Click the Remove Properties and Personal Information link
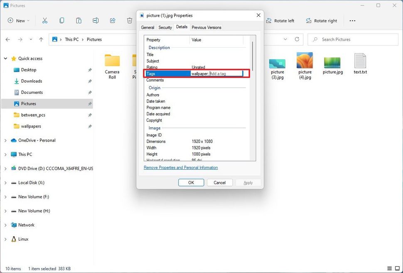403x273 pixels. (x=180, y=167)
